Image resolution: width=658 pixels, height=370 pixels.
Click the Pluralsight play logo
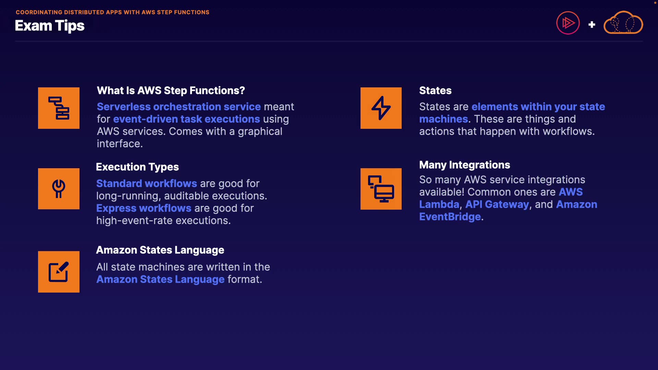[568, 23]
